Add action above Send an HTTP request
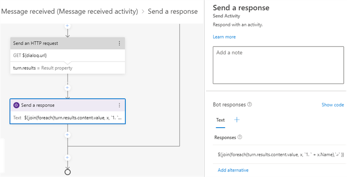The height and width of the screenshot is (177, 347). [68, 26]
